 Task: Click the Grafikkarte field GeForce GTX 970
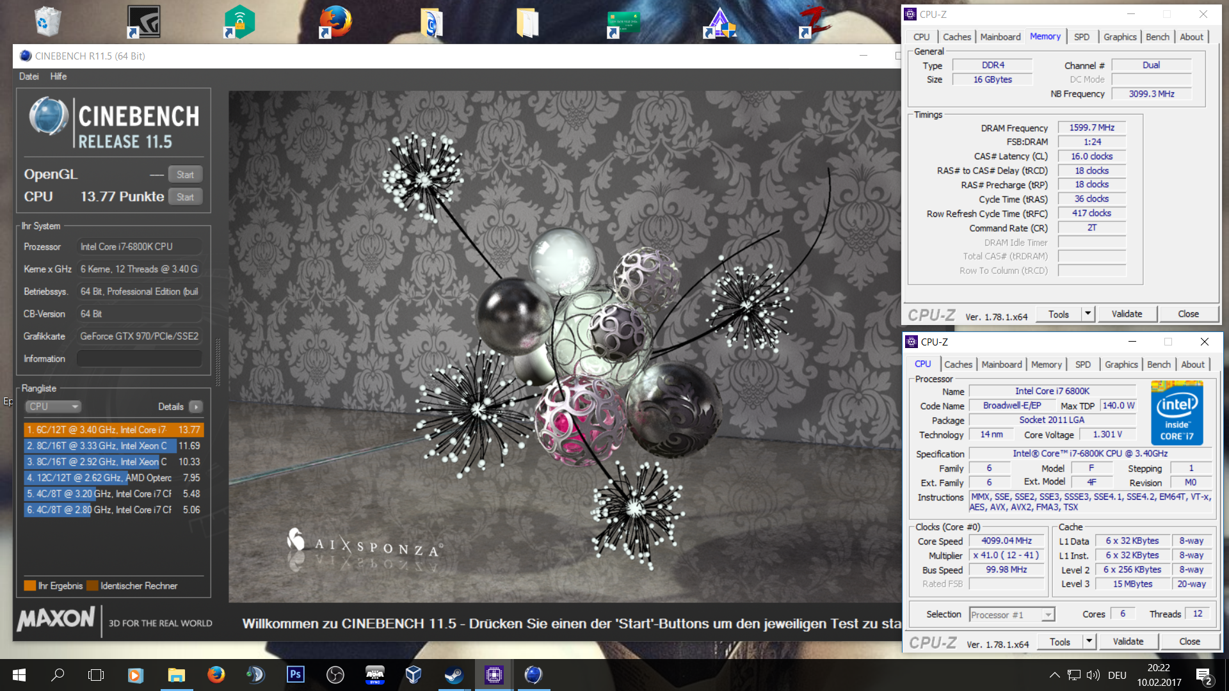[140, 337]
